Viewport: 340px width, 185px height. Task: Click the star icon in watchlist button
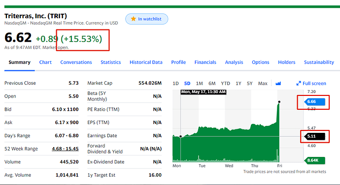(134, 19)
